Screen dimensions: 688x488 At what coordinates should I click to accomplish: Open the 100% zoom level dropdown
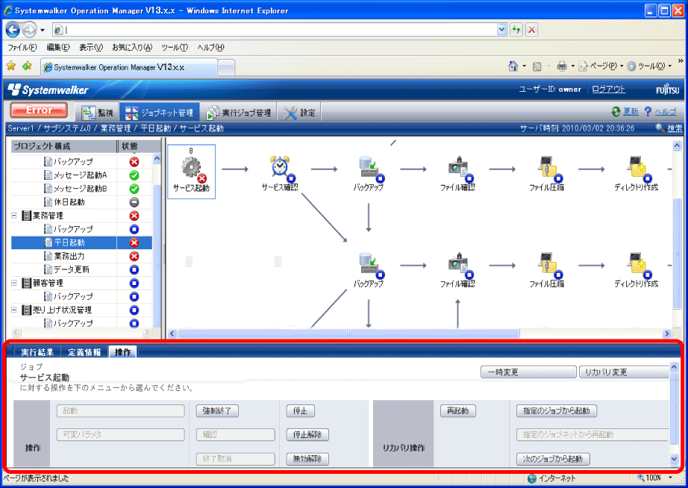tap(671, 478)
